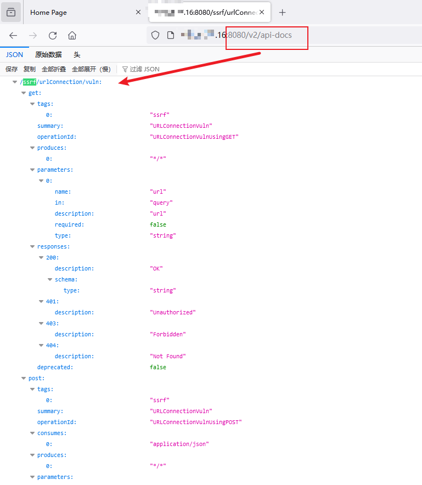Screen dimensions: 422x485
Task: Collapse the 401 response node
Action: tap(41, 301)
